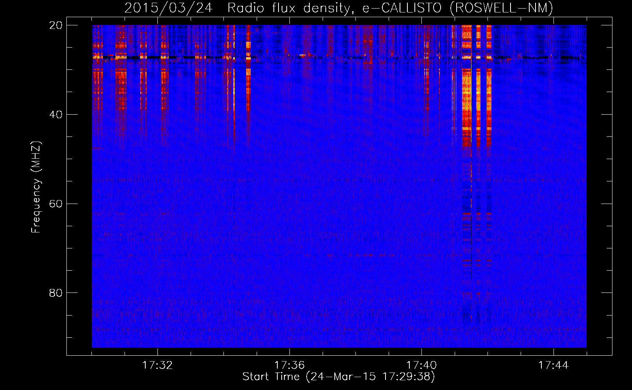Click the 17:36 time tick label
The height and width of the screenshot is (390, 632).
pyautogui.click(x=289, y=365)
